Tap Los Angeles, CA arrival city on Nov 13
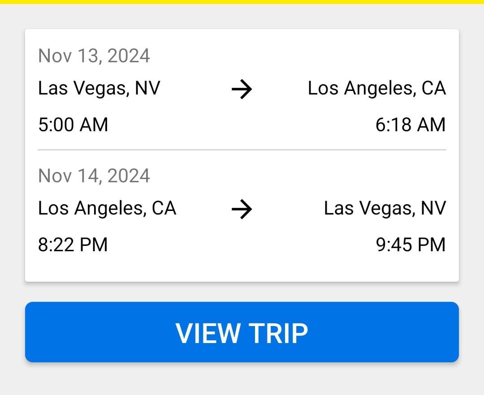484x395 pixels. [x=376, y=88]
